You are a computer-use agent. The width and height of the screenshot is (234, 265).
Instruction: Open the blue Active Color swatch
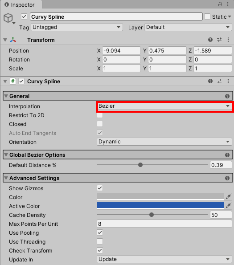[x=160, y=206]
